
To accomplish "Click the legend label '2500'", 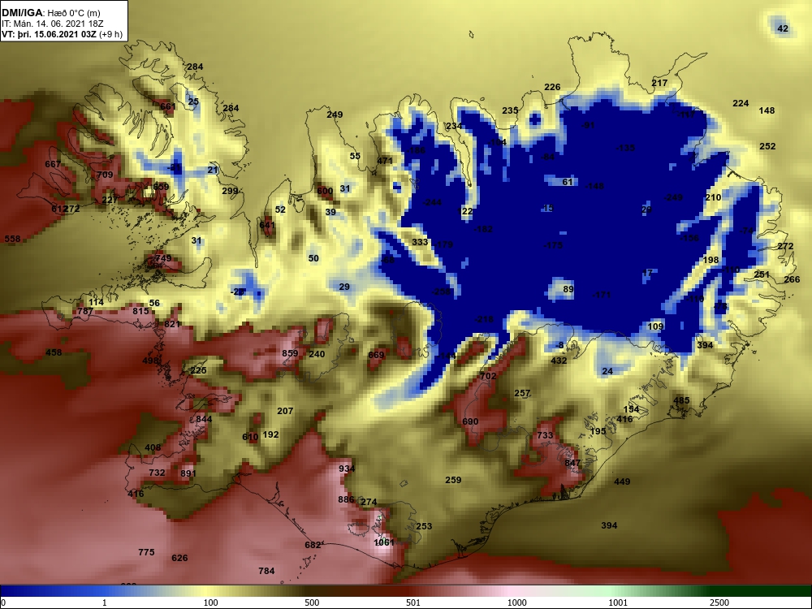I will pyautogui.click(x=719, y=603).
